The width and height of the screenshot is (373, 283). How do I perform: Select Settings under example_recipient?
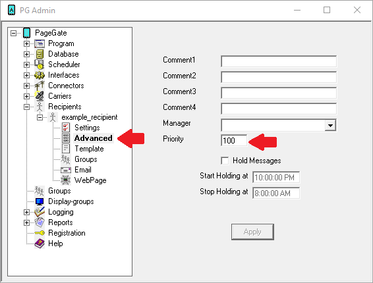pyautogui.click(x=87, y=128)
